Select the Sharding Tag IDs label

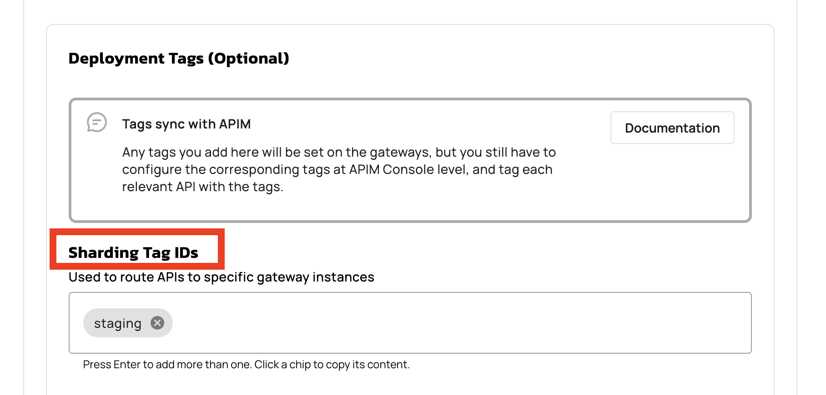[133, 252]
